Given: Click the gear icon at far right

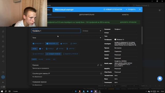Looking at the screenshot, I should (160, 10).
